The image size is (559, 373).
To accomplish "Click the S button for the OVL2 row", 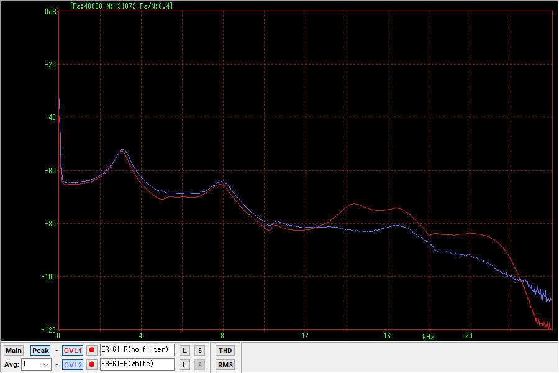I will tap(199, 365).
